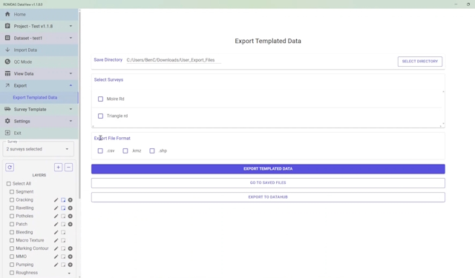
Task: Click the selection box icon for MMO layer
Action: (63, 257)
